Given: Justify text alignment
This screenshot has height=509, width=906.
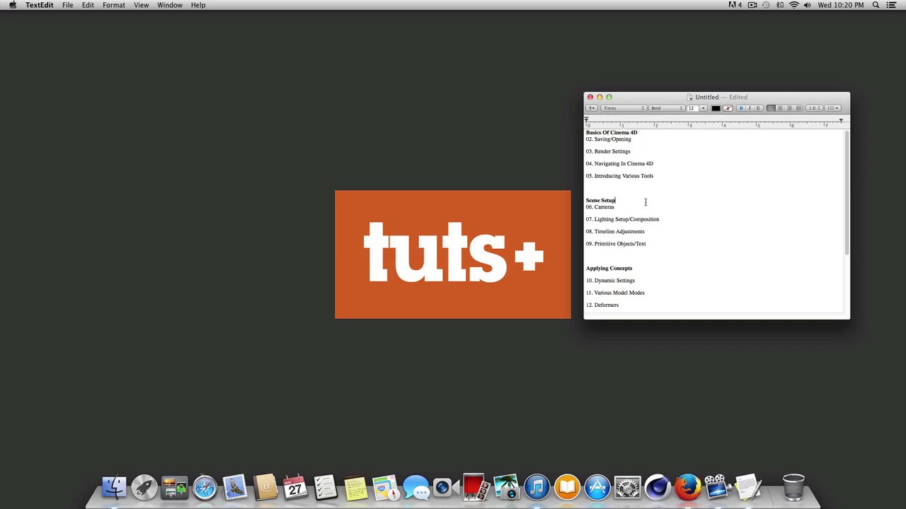Looking at the screenshot, I should (798, 108).
